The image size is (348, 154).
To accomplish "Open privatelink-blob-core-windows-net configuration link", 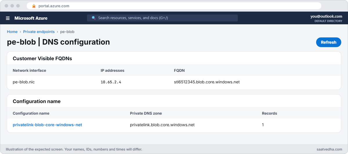I will 47,125.
